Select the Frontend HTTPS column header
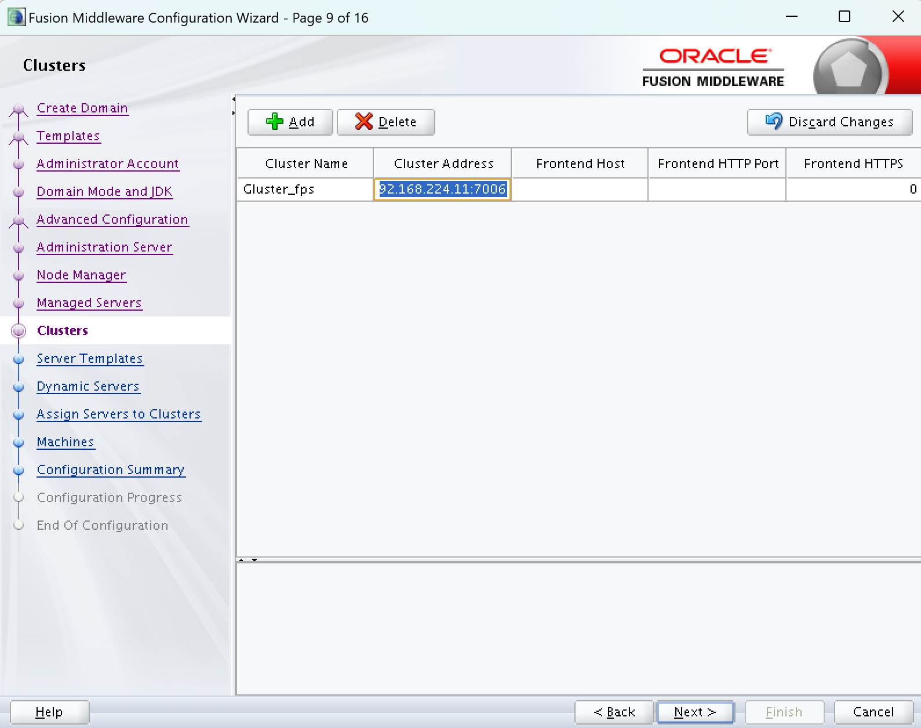The width and height of the screenshot is (921, 728). click(854, 163)
